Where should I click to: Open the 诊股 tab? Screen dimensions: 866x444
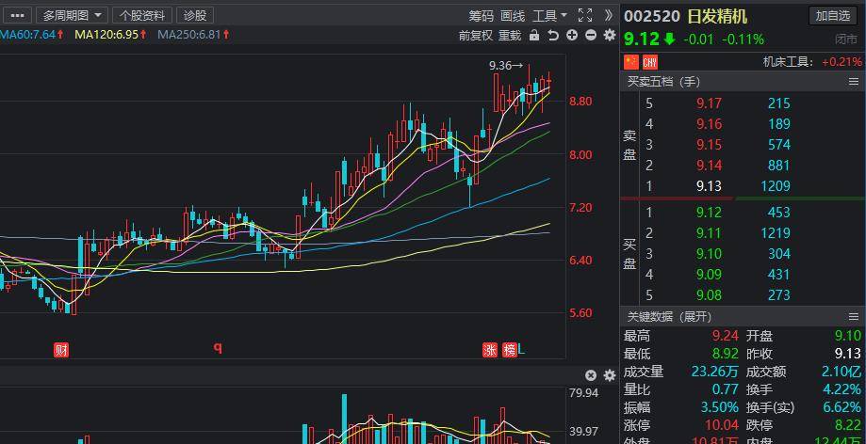(x=195, y=15)
